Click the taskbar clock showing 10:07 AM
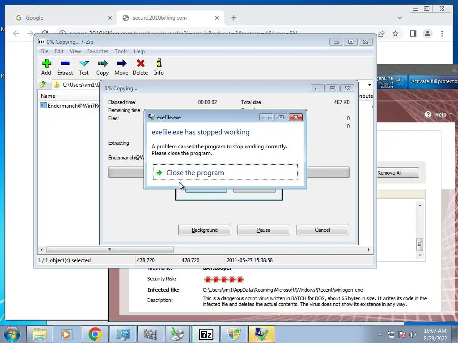This screenshot has height=343, width=458. click(x=435, y=335)
